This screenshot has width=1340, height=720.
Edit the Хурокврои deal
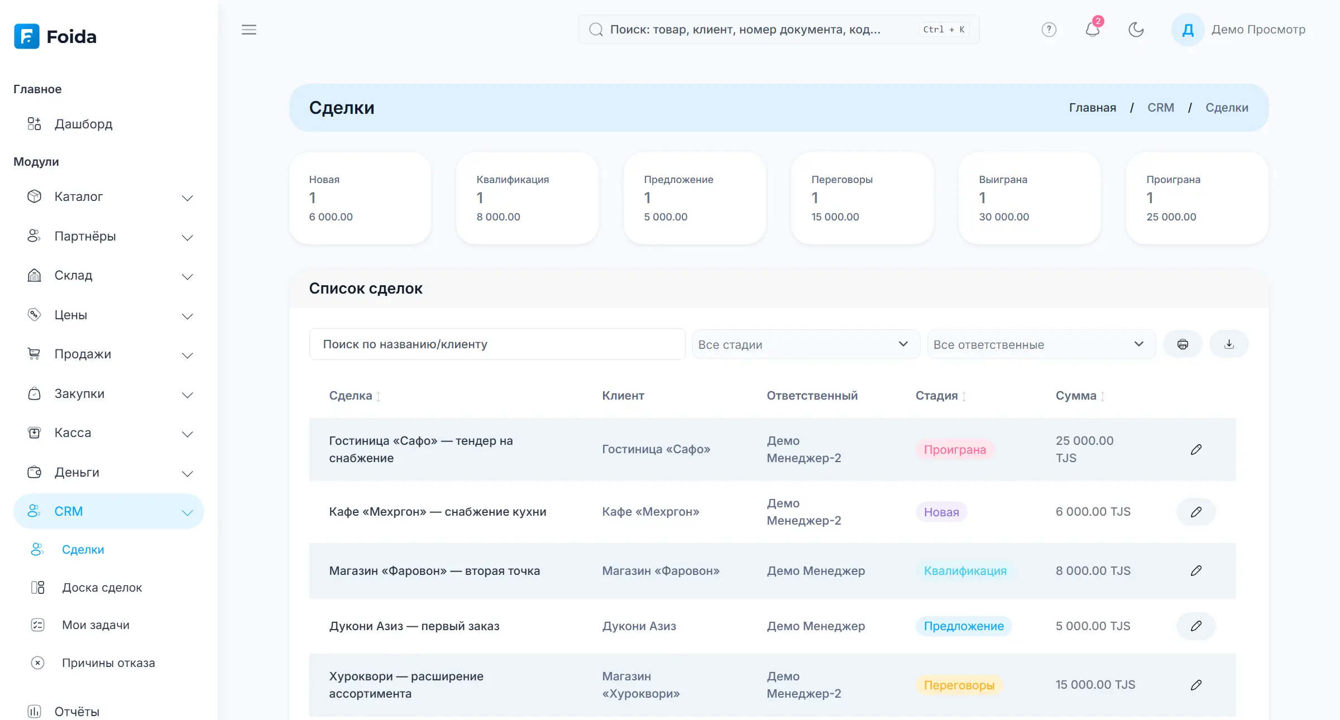[1196, 685]
